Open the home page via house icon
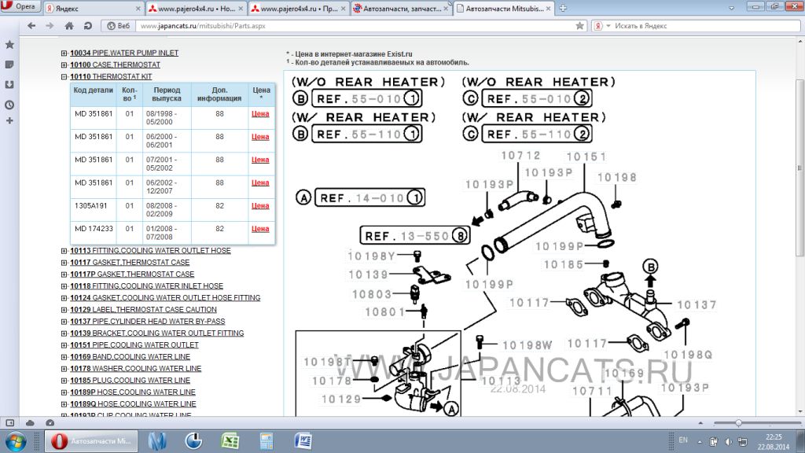Image resolution: width=805 pixels, height=453 pixels. (69, 26)
